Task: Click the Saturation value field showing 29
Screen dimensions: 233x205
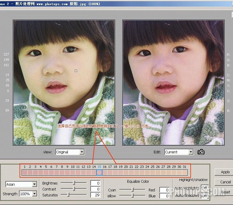Action: click(95, 195)
